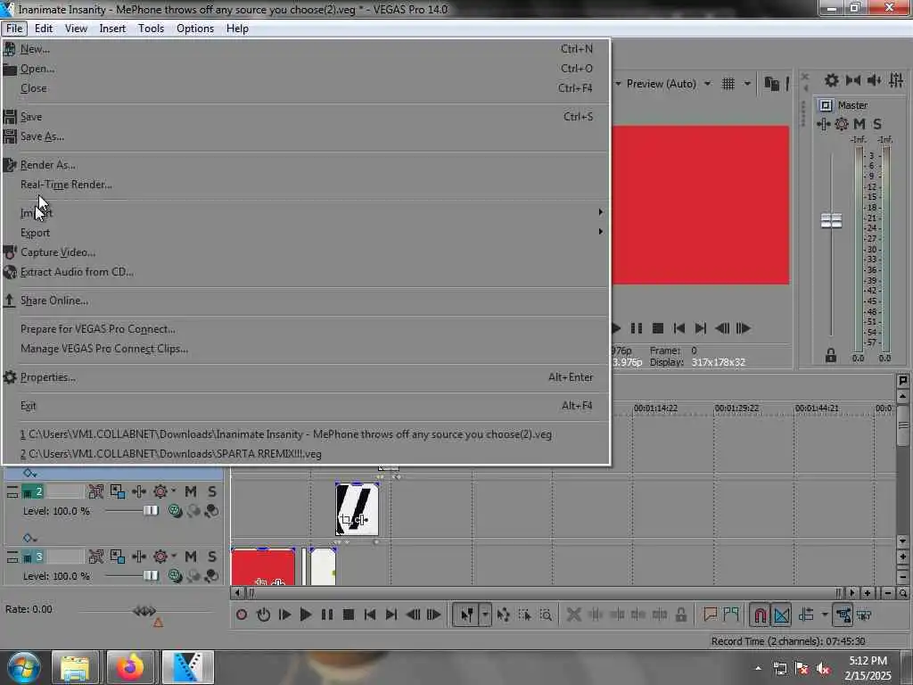Toggle Automatic Crossfades icon

pos(781,615)
